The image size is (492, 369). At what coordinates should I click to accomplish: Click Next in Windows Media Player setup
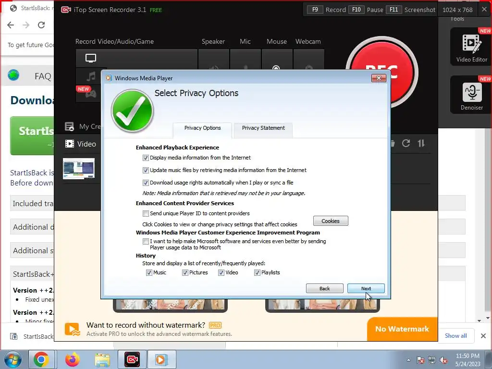click(x=366, y=288)
